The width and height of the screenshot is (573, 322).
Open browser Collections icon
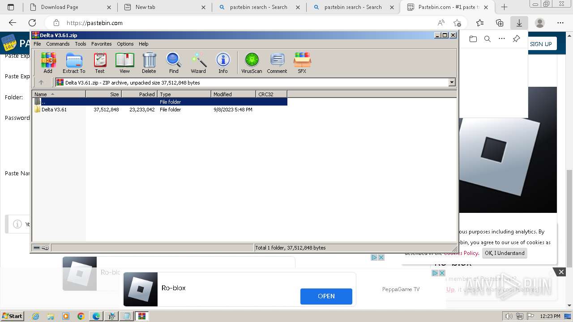click(x=500, y=23)
